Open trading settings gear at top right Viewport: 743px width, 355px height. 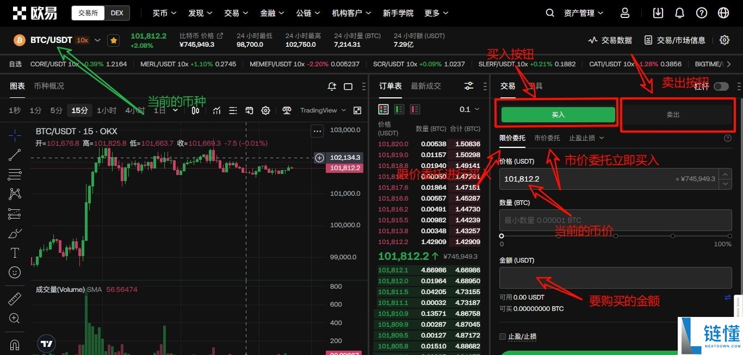[725, 40]
